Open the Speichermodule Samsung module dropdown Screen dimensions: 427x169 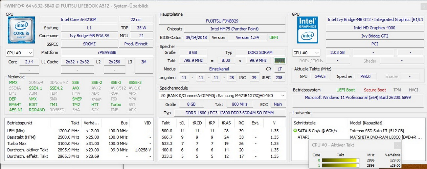(x=222, y=96)
